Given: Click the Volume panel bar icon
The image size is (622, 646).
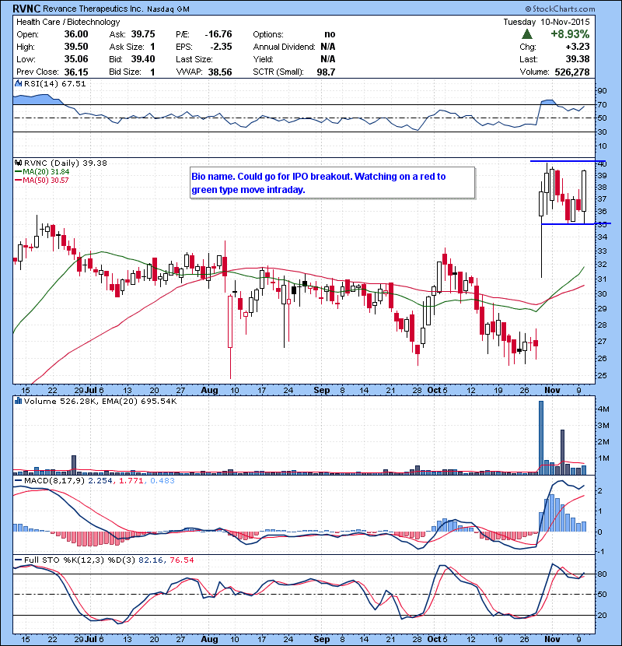Looking at the screenshot, I should (x=18, y=401).
